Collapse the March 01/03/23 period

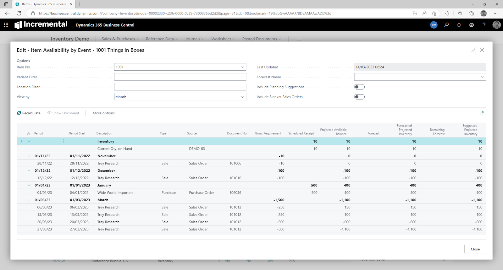29,200
